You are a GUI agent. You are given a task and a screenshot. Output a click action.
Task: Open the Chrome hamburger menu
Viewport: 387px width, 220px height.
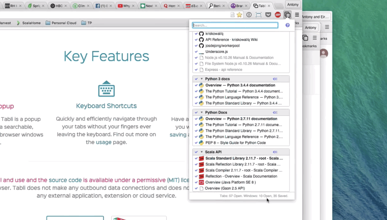297,15
